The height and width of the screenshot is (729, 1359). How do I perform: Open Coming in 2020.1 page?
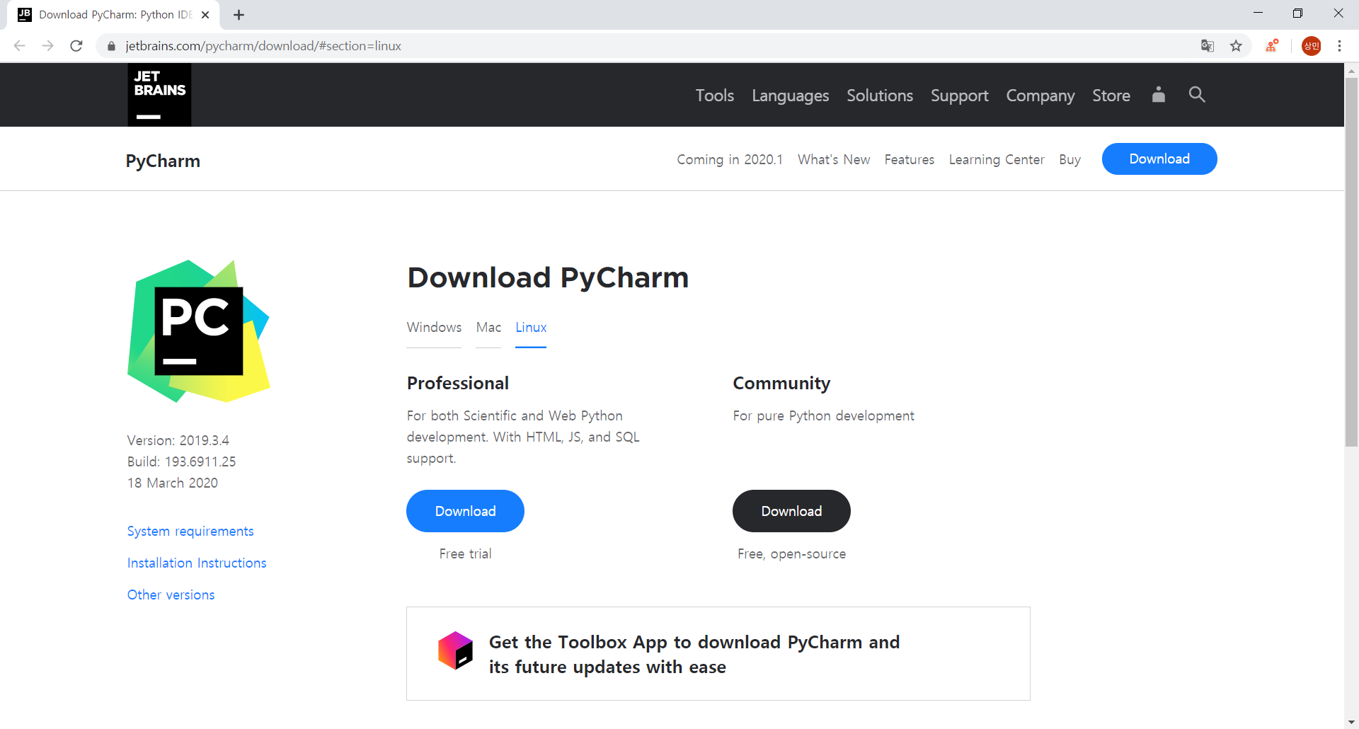tap(730, 160)
